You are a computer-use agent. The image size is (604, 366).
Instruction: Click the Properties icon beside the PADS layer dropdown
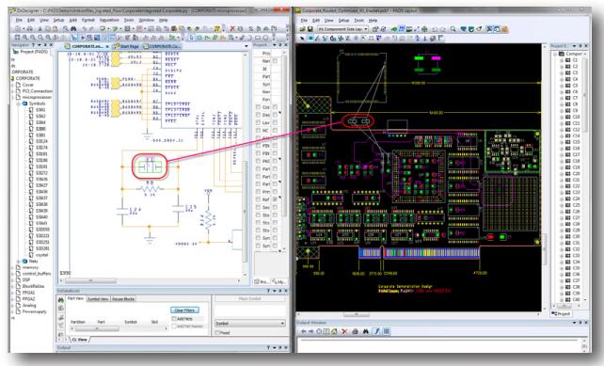pyautogui.click(x=375, y=29)
